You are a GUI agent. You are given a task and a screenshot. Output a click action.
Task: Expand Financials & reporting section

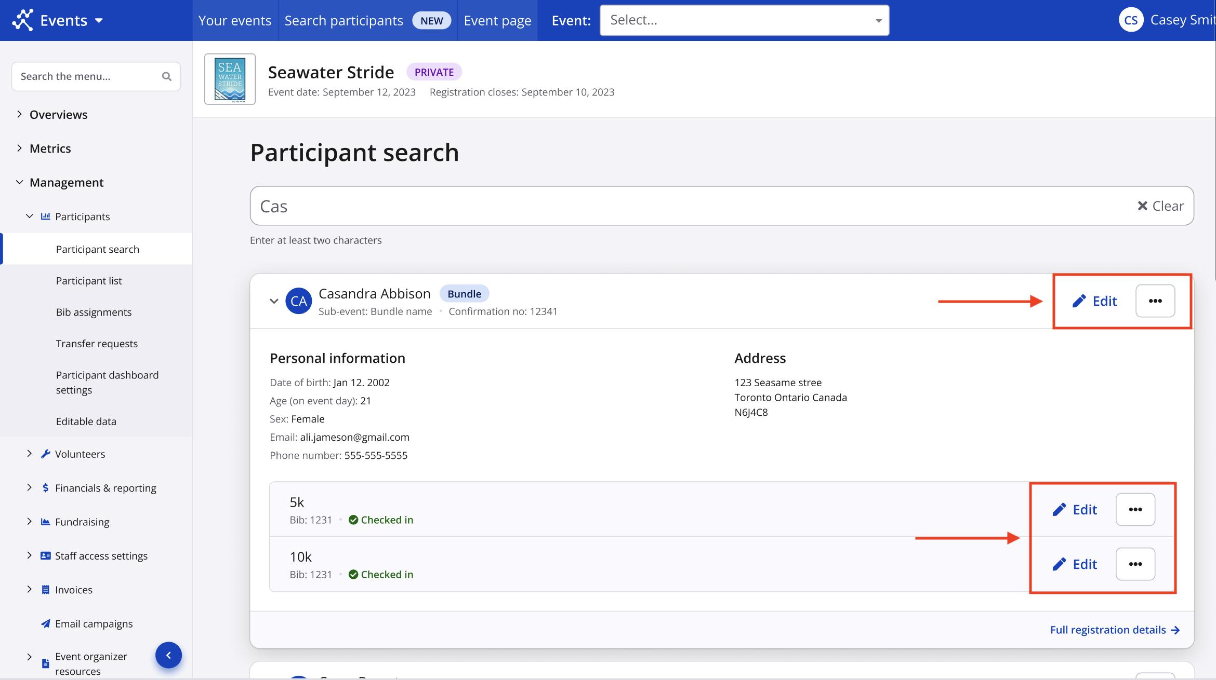pos(30,487)
